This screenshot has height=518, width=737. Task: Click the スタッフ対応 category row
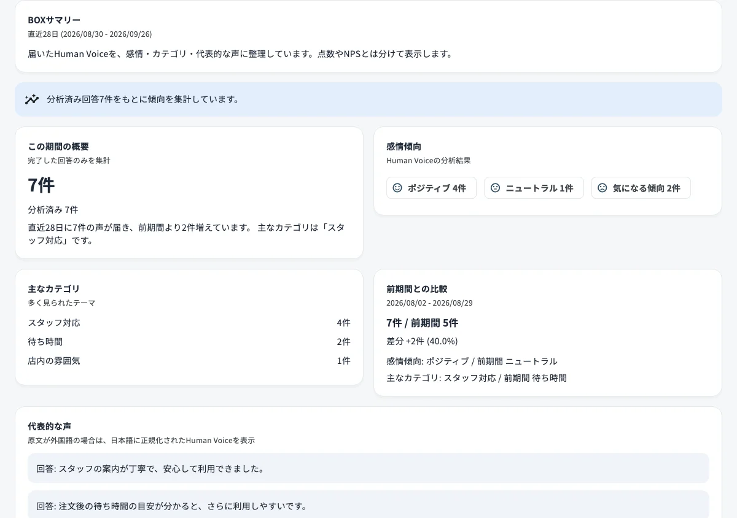click(189, 323)
